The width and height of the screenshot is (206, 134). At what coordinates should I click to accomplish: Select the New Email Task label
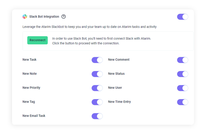click(34, 116)
